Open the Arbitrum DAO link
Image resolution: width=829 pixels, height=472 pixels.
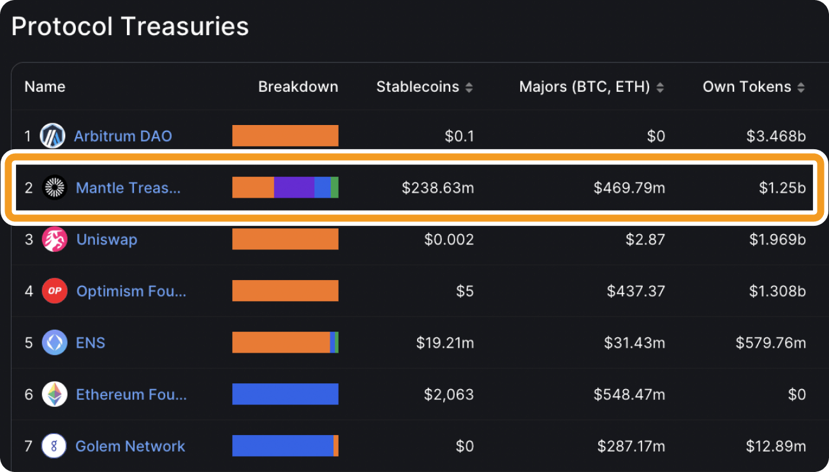point(123,136)
